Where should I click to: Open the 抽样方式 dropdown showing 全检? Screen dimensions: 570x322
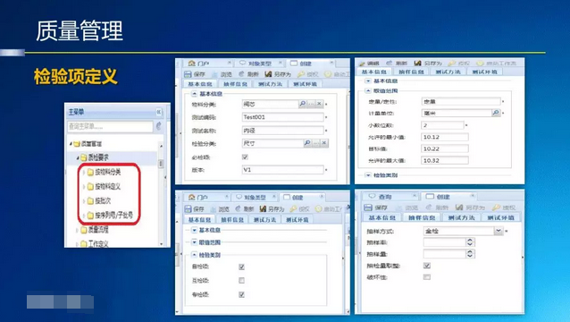point(499,231)
